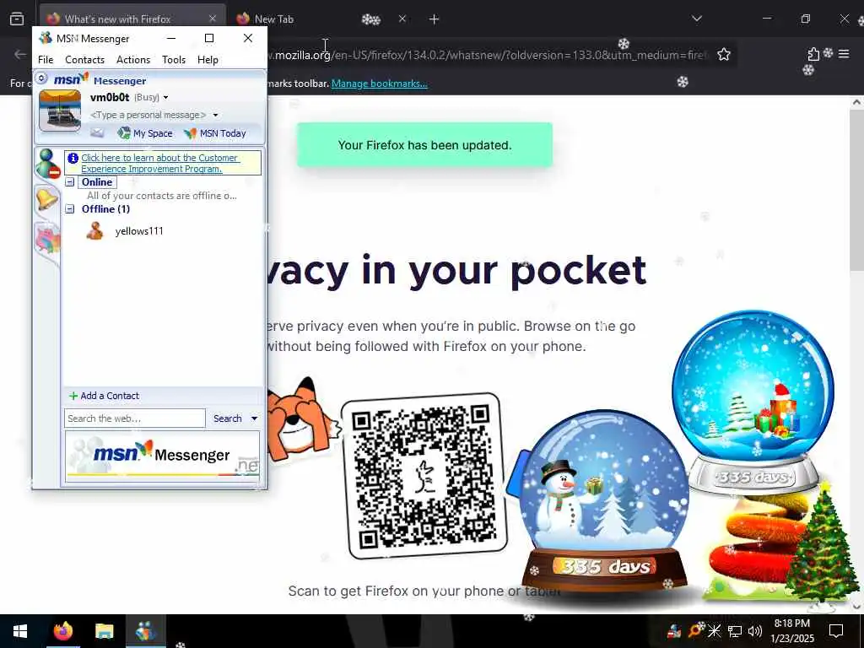Open Firefox from the taskbar
The image size is (864, 648).
(x=62, y=631)
